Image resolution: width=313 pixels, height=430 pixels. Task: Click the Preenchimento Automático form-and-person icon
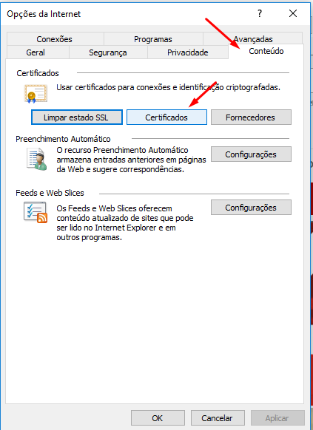click(x=36, y=159)
